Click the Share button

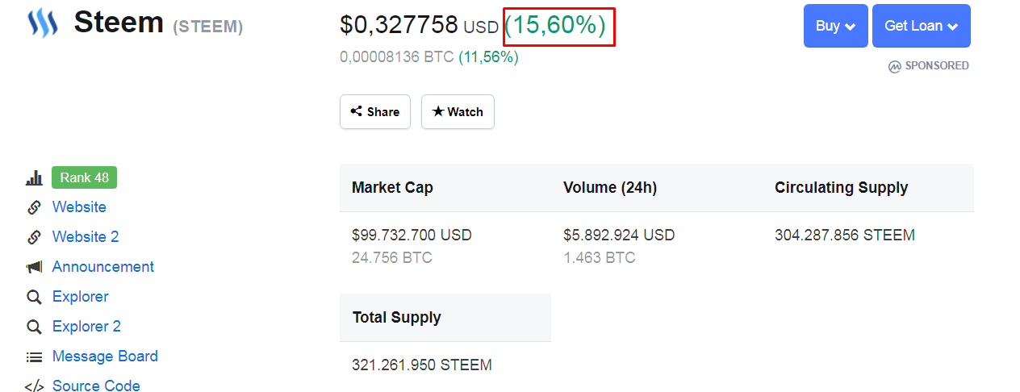coord(375,111)
